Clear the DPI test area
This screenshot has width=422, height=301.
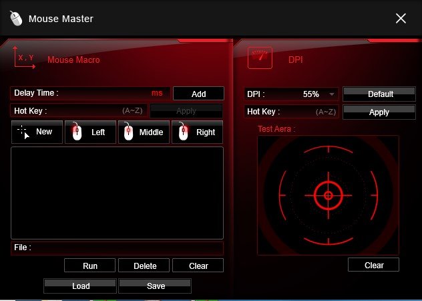(373, 265)
